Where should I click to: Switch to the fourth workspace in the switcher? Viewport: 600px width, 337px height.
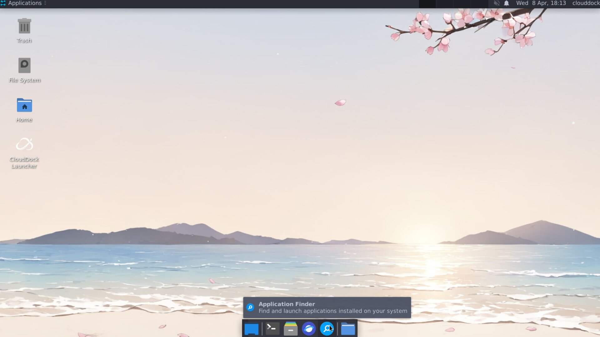479,4
